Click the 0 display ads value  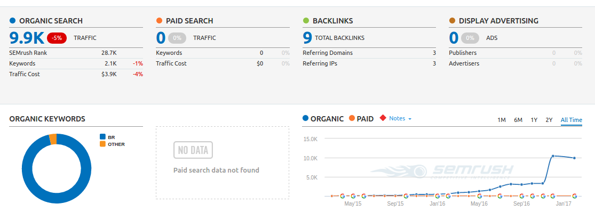[x=454, y=38]
